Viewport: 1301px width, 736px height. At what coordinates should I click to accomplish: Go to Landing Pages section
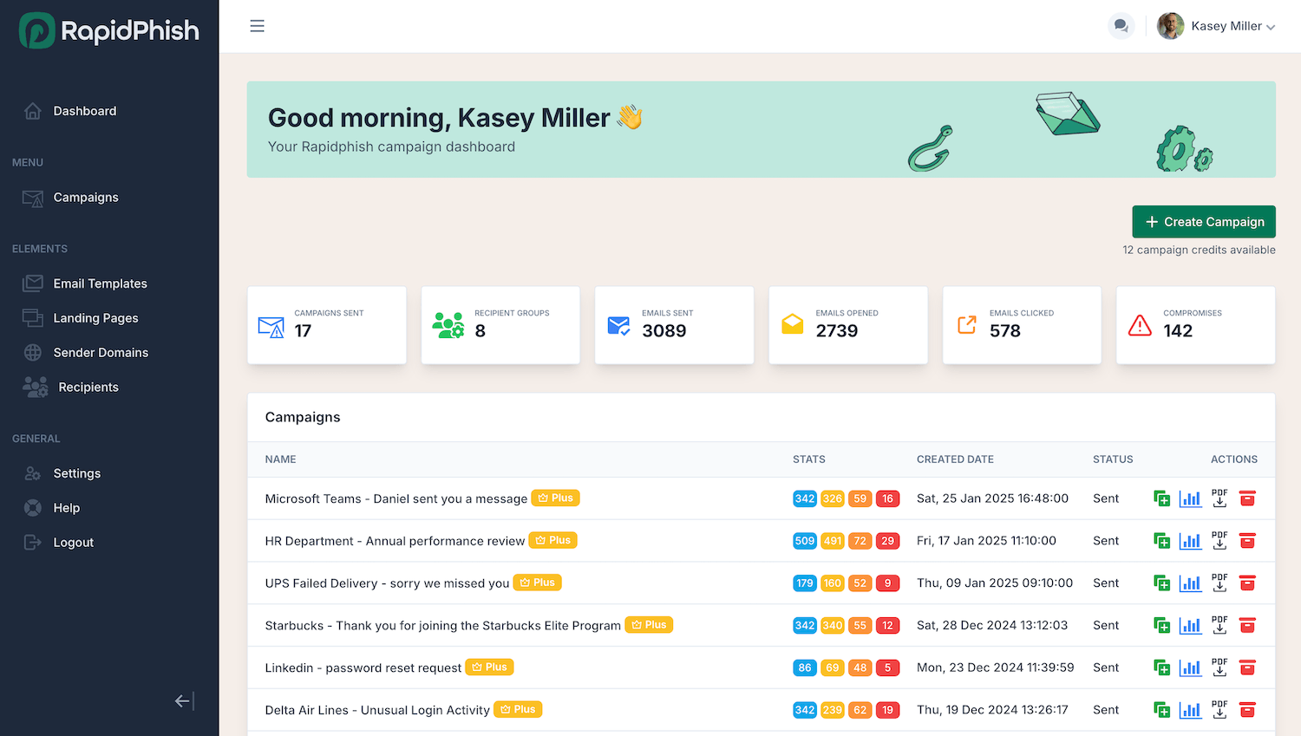(x=95, y=318)
